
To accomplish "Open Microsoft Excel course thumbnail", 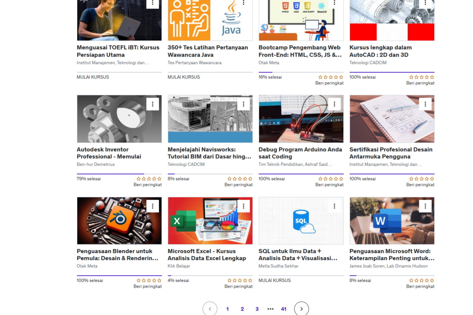I will pos(210,221).
